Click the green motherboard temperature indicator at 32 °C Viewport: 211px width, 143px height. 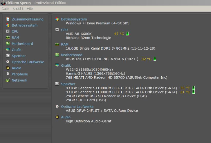pos(155,59)
